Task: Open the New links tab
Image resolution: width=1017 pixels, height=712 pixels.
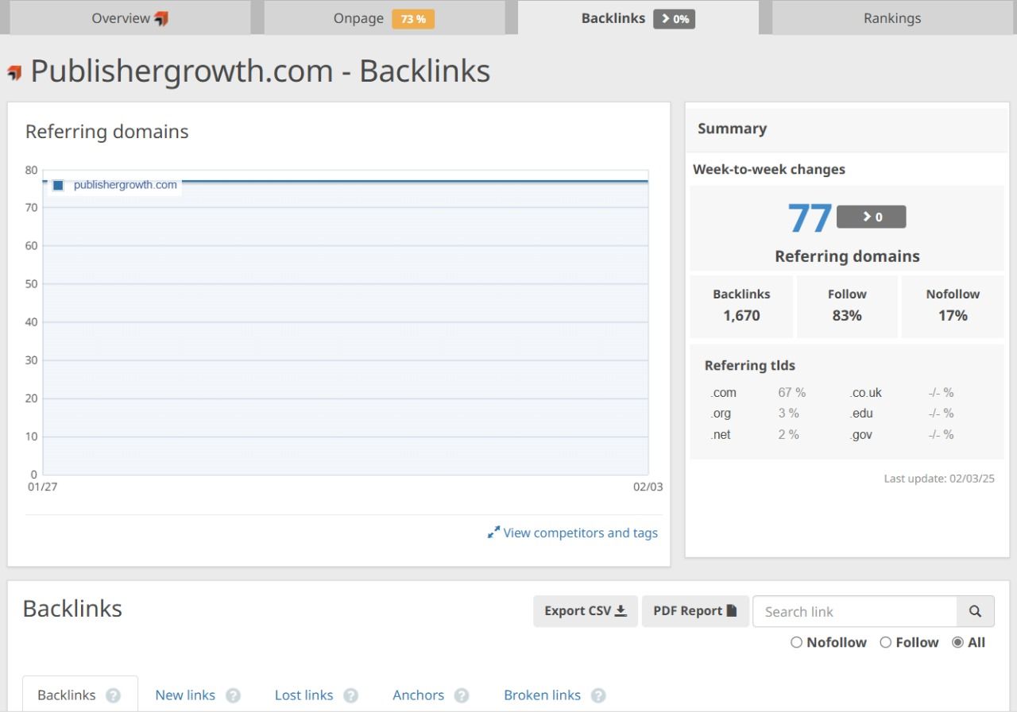Action: click(x=185, y=695)
